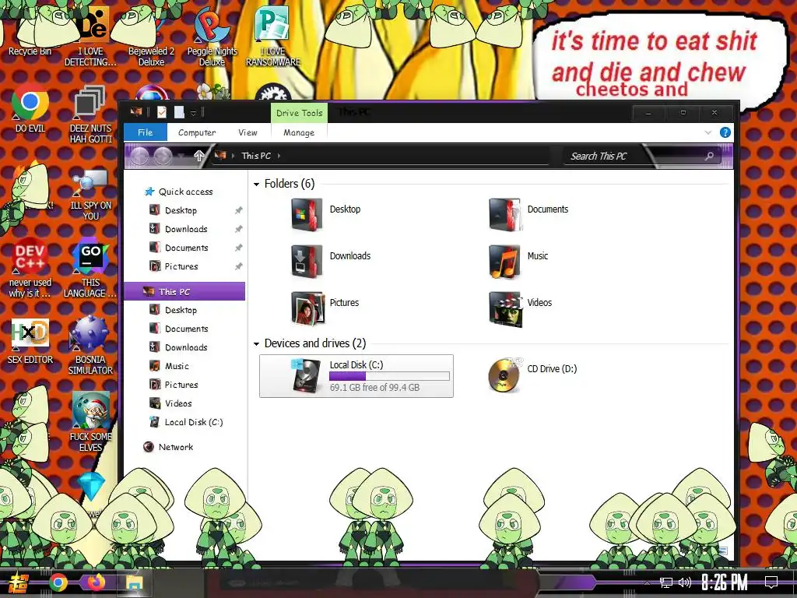Launch Chrome from the taskbar

pyautogui.click(x=58, y=582)
